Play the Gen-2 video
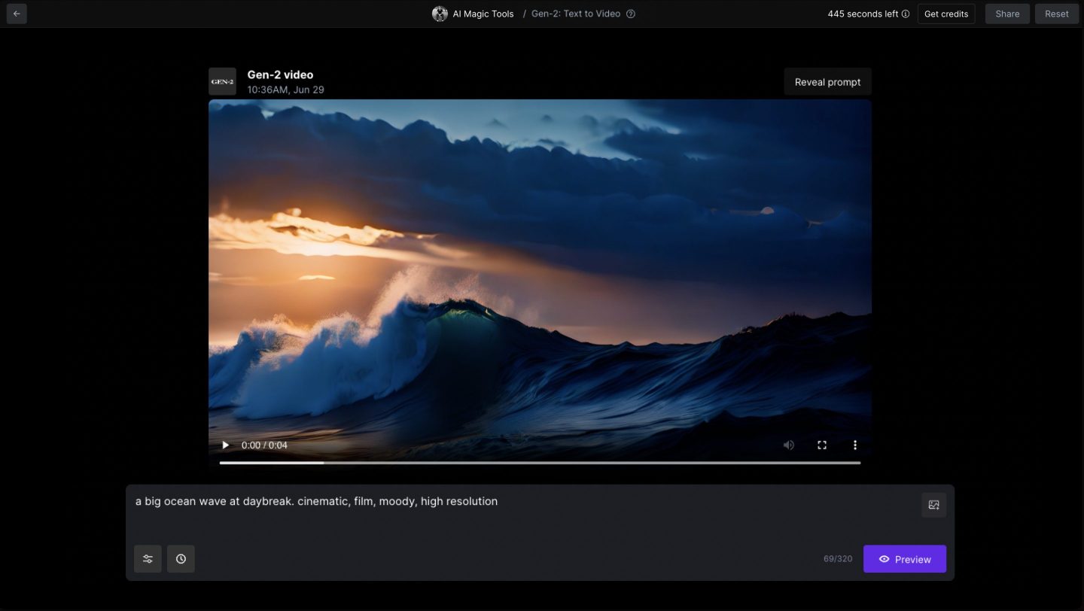Image resolution: width=1084 pixels, height=611 pixels. [x=225, y=445]
